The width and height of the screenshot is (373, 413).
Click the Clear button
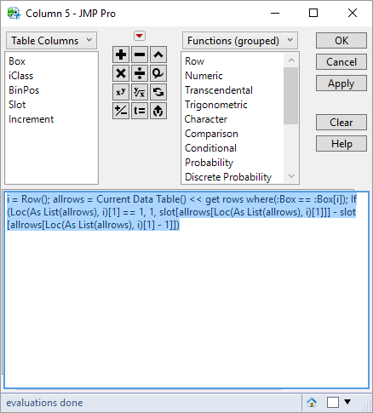click(341, 123)
